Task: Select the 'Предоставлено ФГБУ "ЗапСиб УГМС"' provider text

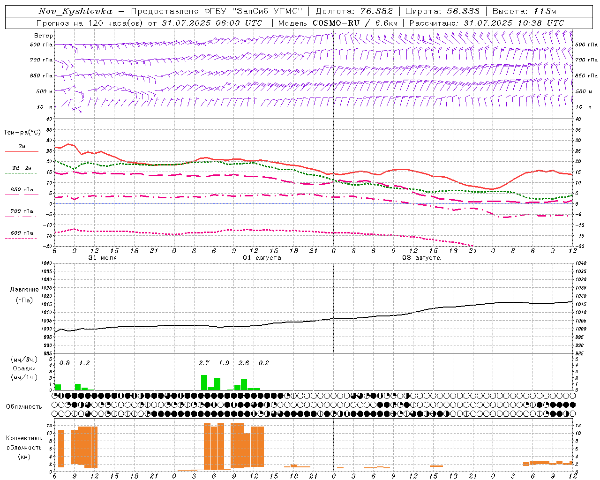Action: click(217, 11)
